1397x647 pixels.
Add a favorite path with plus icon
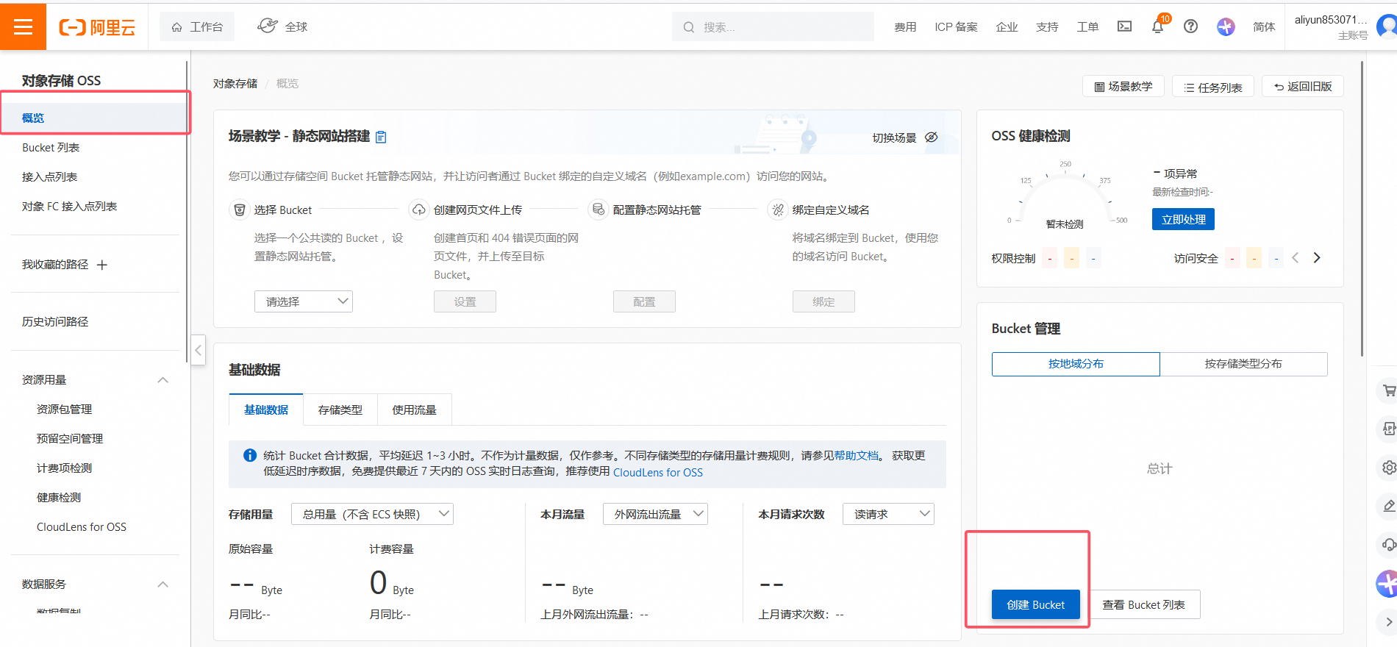[x=102, y=265]
